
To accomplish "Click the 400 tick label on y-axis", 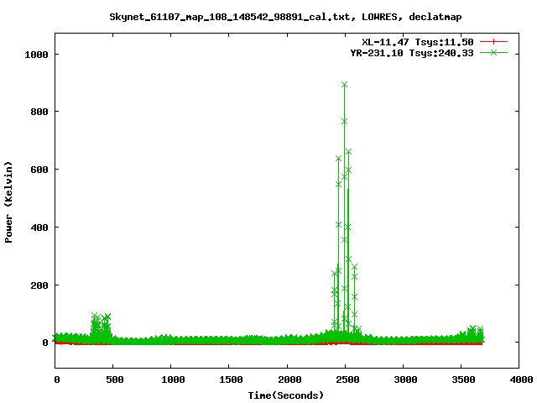I will tap(39, 228).
